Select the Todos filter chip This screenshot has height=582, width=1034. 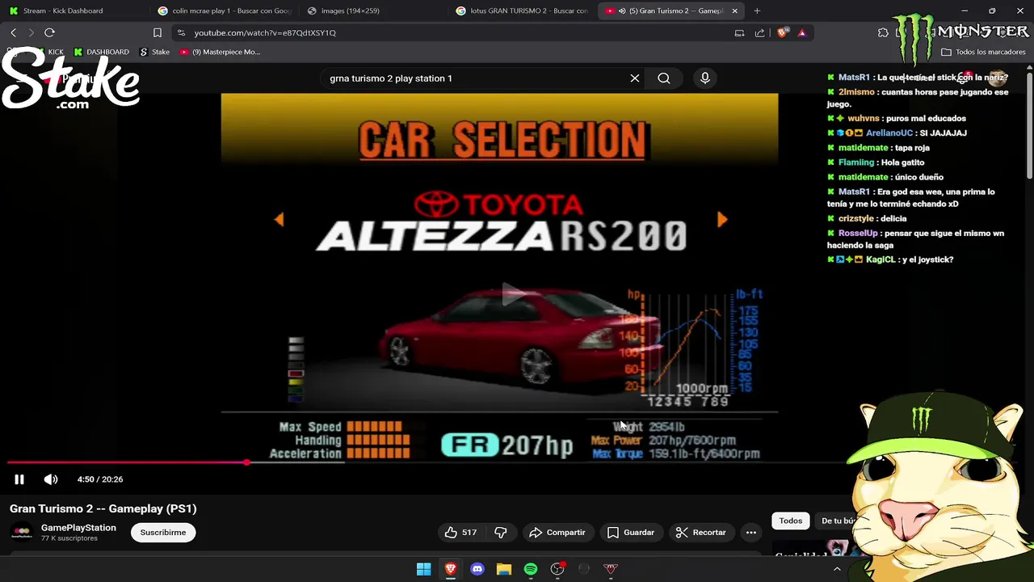coord(791,521)
